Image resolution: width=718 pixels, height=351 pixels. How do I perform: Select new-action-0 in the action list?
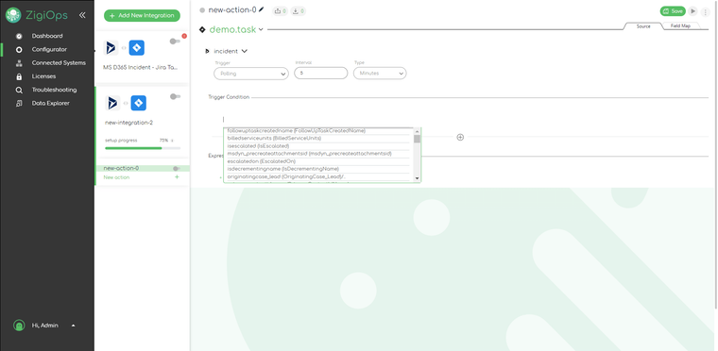pyautogui.click(x=121, y=168)
